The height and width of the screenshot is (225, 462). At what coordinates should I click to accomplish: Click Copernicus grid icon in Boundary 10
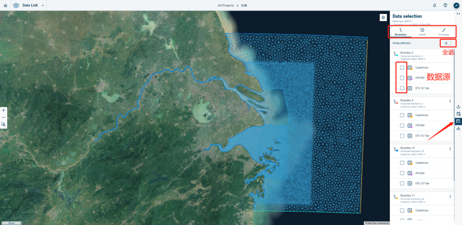[x=410, y=163]
